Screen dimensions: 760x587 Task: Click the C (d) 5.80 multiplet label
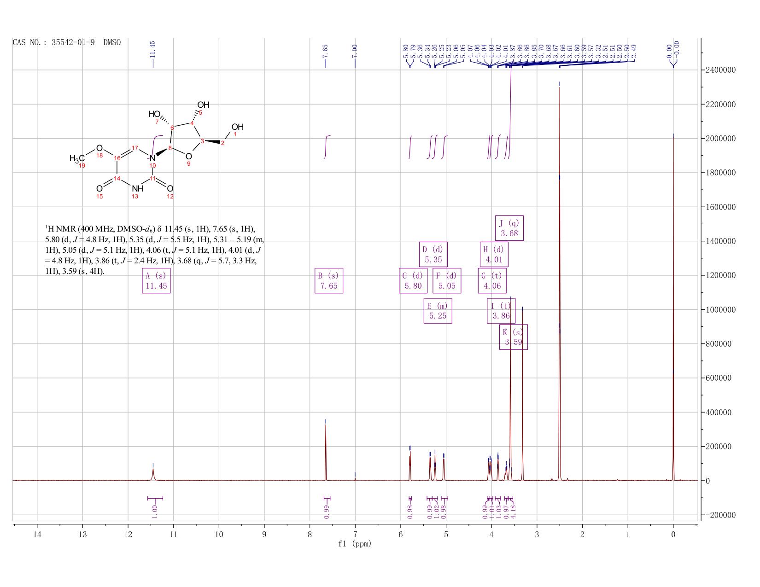413,281
